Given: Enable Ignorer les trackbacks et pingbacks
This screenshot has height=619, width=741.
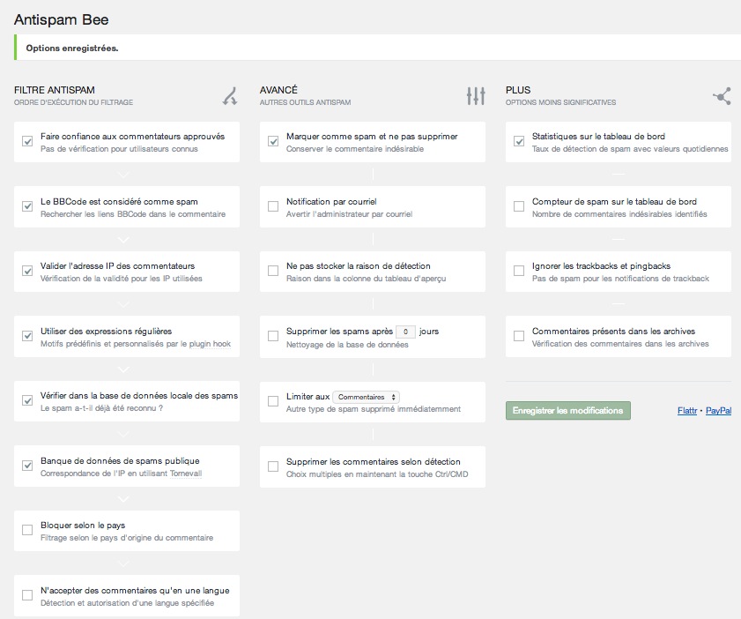Looking at the screenshot, I should point(519,271).
